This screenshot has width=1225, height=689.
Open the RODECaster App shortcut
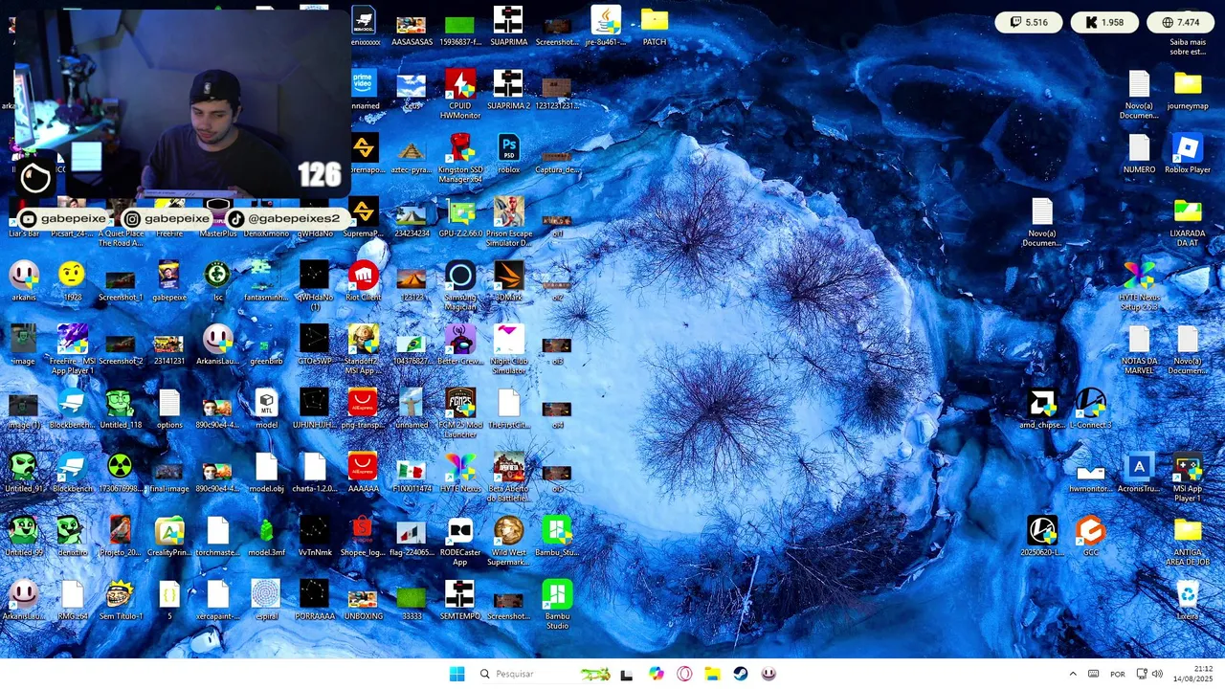tap(459, 542)
